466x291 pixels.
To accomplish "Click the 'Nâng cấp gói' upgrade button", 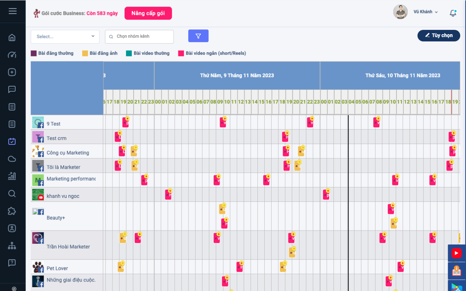I will click(x=148, y=13).
